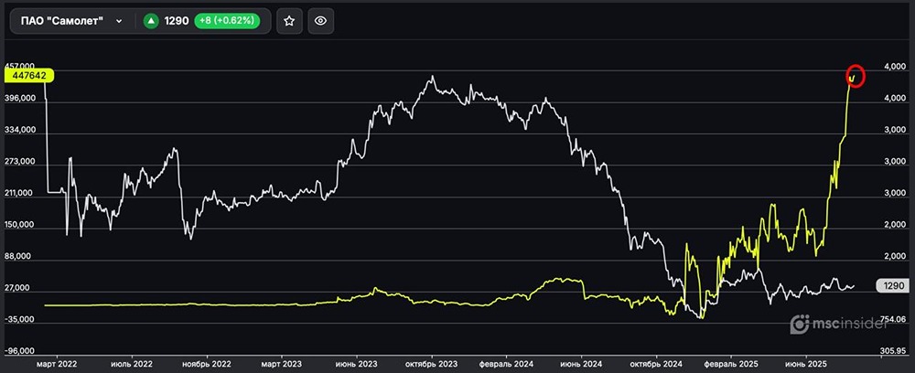Click the -96,000 left axis label
The width and height of the screenshot is (915, 373).
(x=17, y=351)
